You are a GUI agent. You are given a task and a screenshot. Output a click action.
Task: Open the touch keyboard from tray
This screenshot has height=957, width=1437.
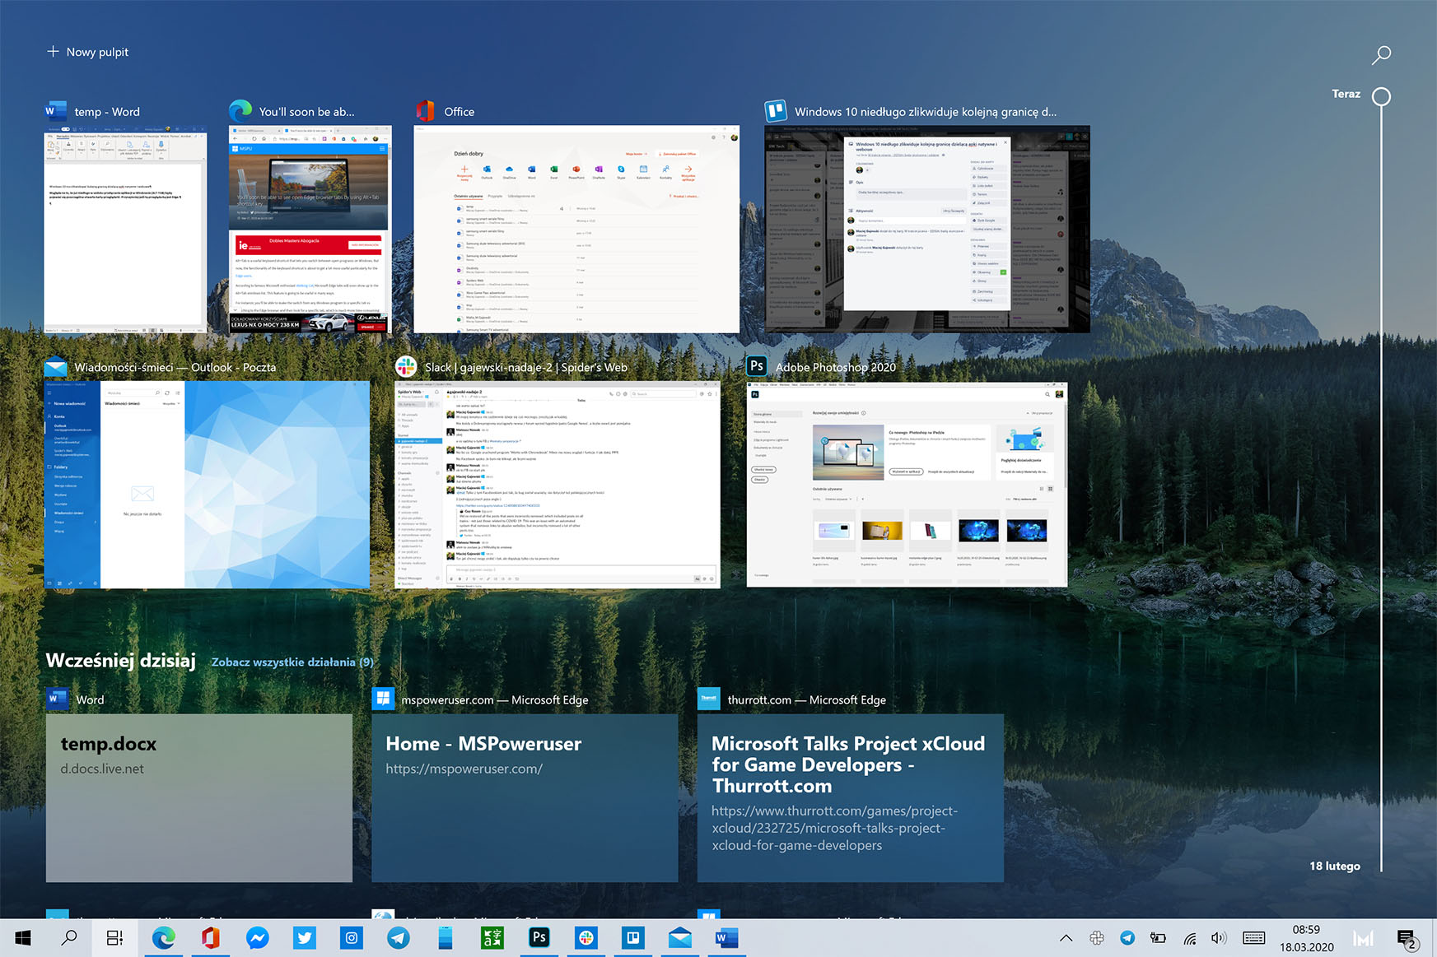point(1253,938)
